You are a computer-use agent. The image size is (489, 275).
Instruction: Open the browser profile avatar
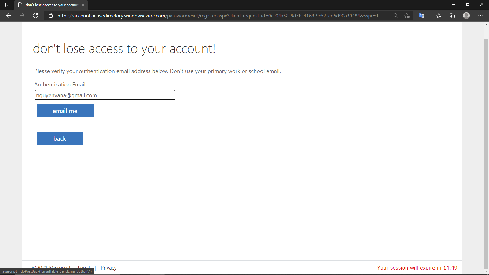[x=466, y=16]
